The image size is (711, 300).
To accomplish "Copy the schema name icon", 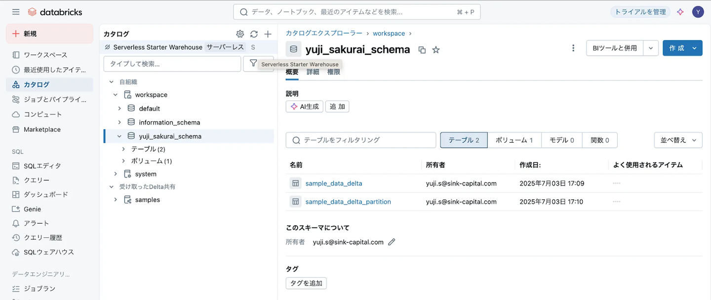I will 422,49.
